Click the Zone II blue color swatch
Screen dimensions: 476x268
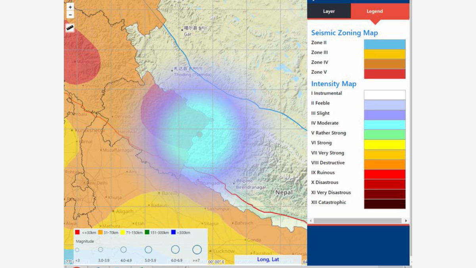(x=384, y=44)
